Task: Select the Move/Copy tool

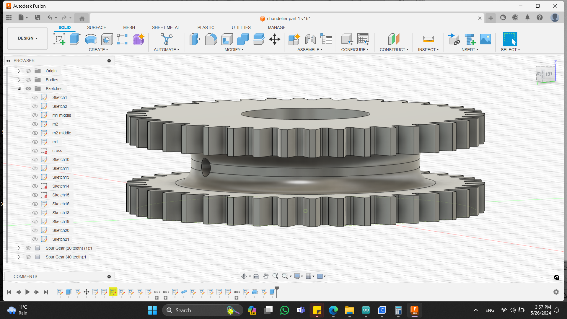Action: pyautogui.click(x=275, y=39)
